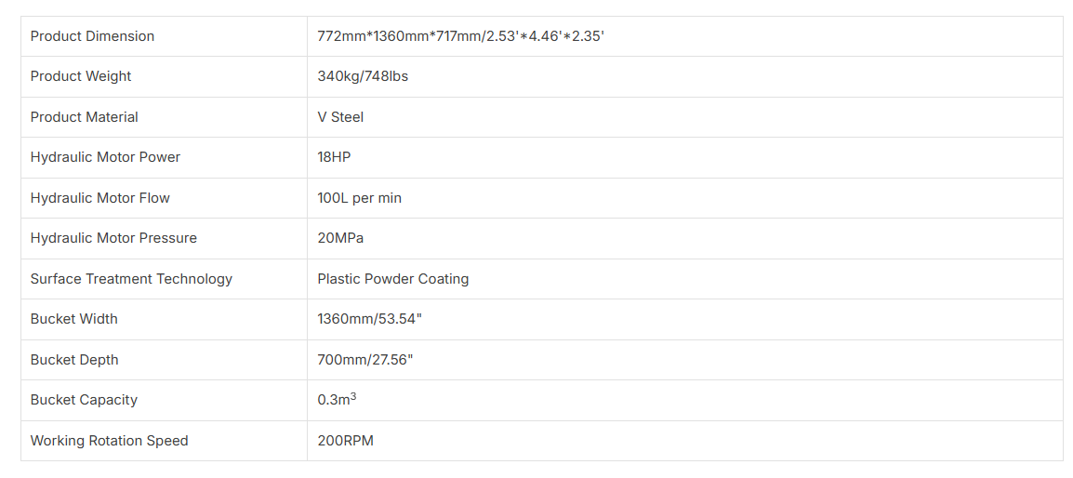Click the Surface Treatment Technology label
The image size is (1073, 478).
click(x=131, y=279)
